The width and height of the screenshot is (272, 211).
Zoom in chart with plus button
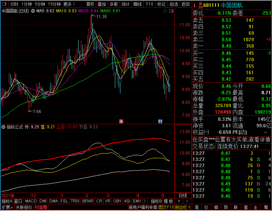coord(179,201)
